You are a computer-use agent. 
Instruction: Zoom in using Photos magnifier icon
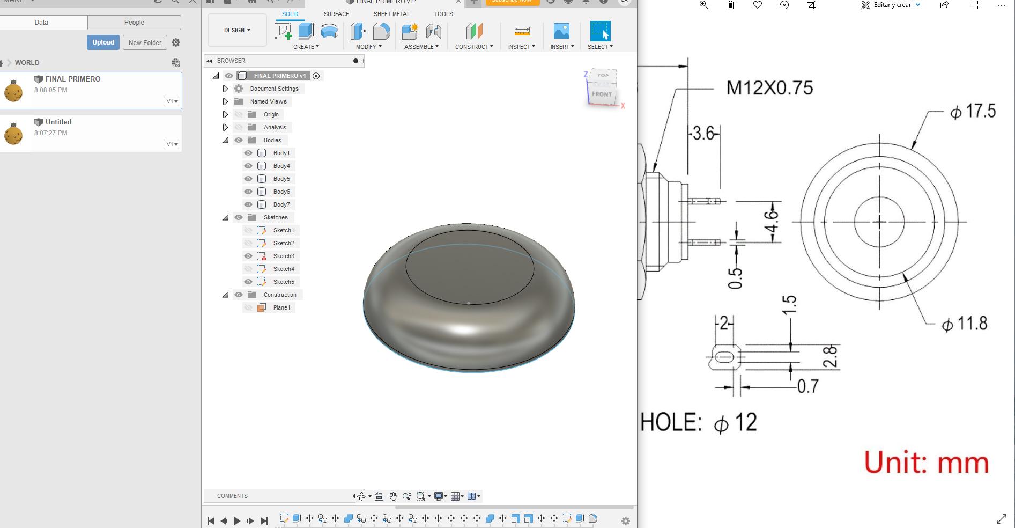(x=703, y=5)
